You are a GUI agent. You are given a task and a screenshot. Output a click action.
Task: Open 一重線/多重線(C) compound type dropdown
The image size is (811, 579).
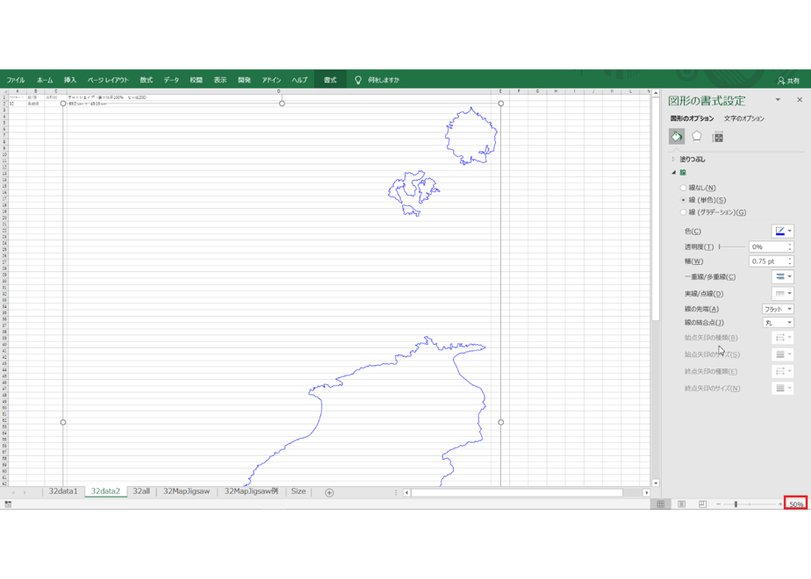[x=783, y=276]
